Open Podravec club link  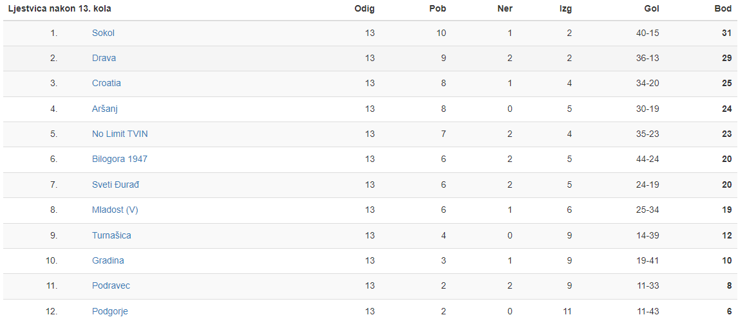[111, 285]
